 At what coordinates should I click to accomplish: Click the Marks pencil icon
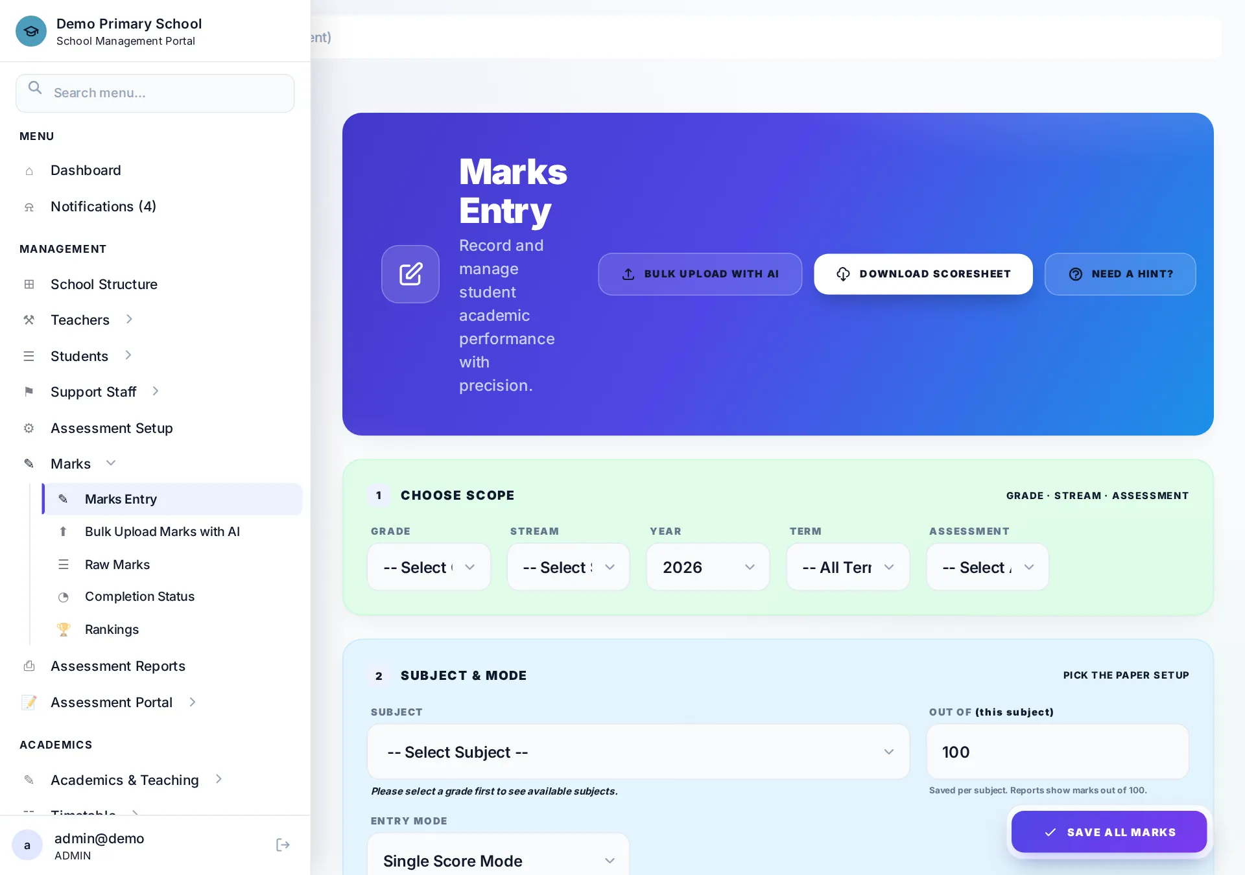pos(29,464)
